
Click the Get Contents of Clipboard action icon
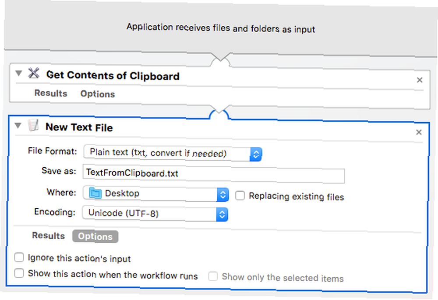click(34, 73)
